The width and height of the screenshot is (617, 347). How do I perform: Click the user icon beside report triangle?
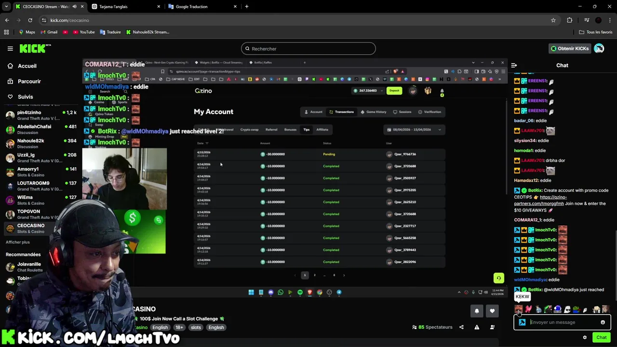click(492, 327)
